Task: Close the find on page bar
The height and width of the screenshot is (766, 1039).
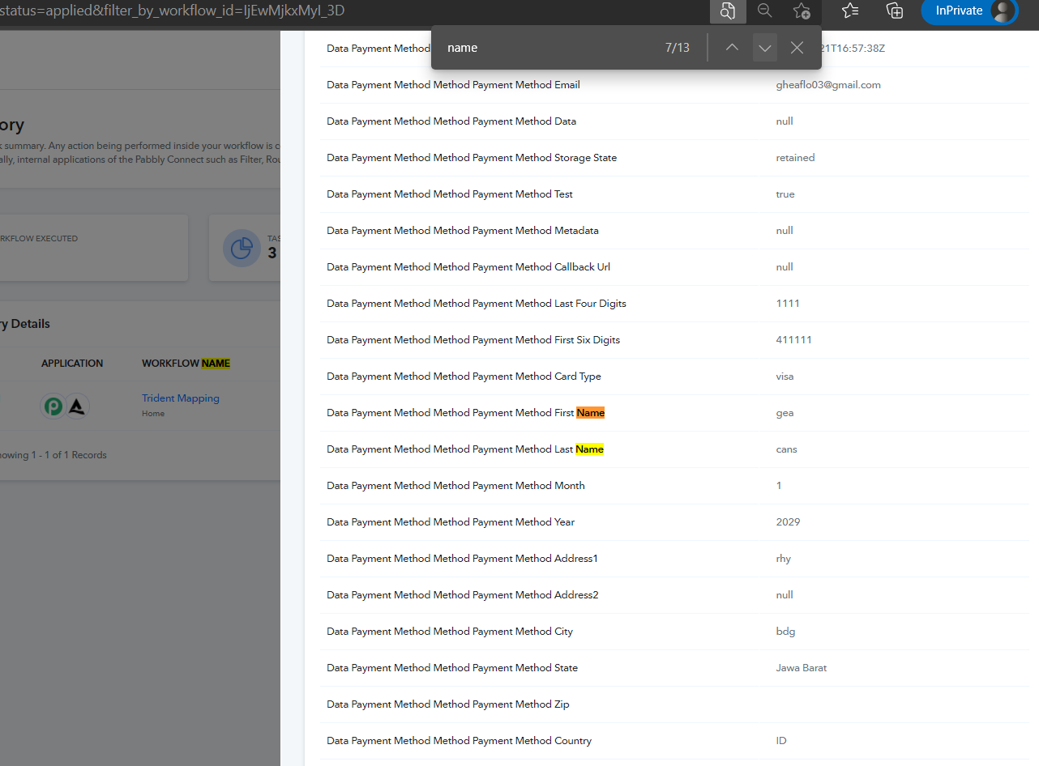Action: coord(797,48)
